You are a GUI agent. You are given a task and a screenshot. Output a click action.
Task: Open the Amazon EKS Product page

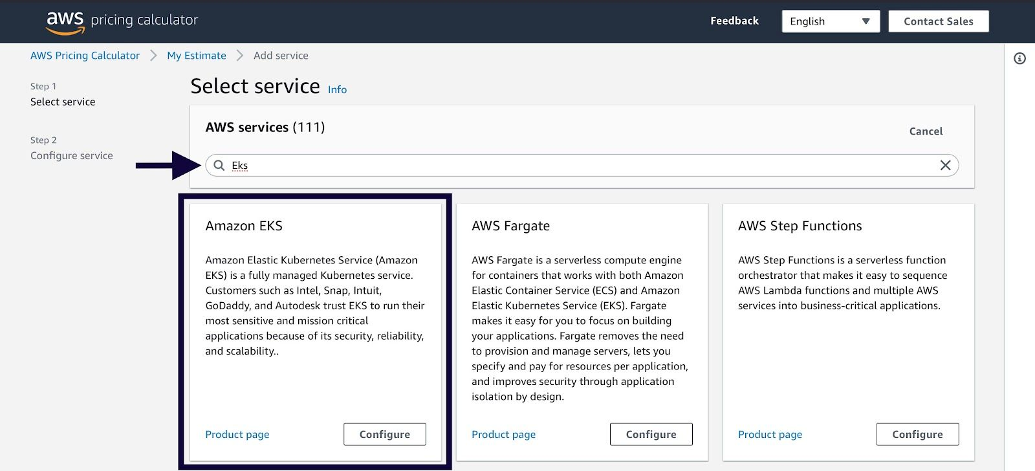tap(237, 434)
